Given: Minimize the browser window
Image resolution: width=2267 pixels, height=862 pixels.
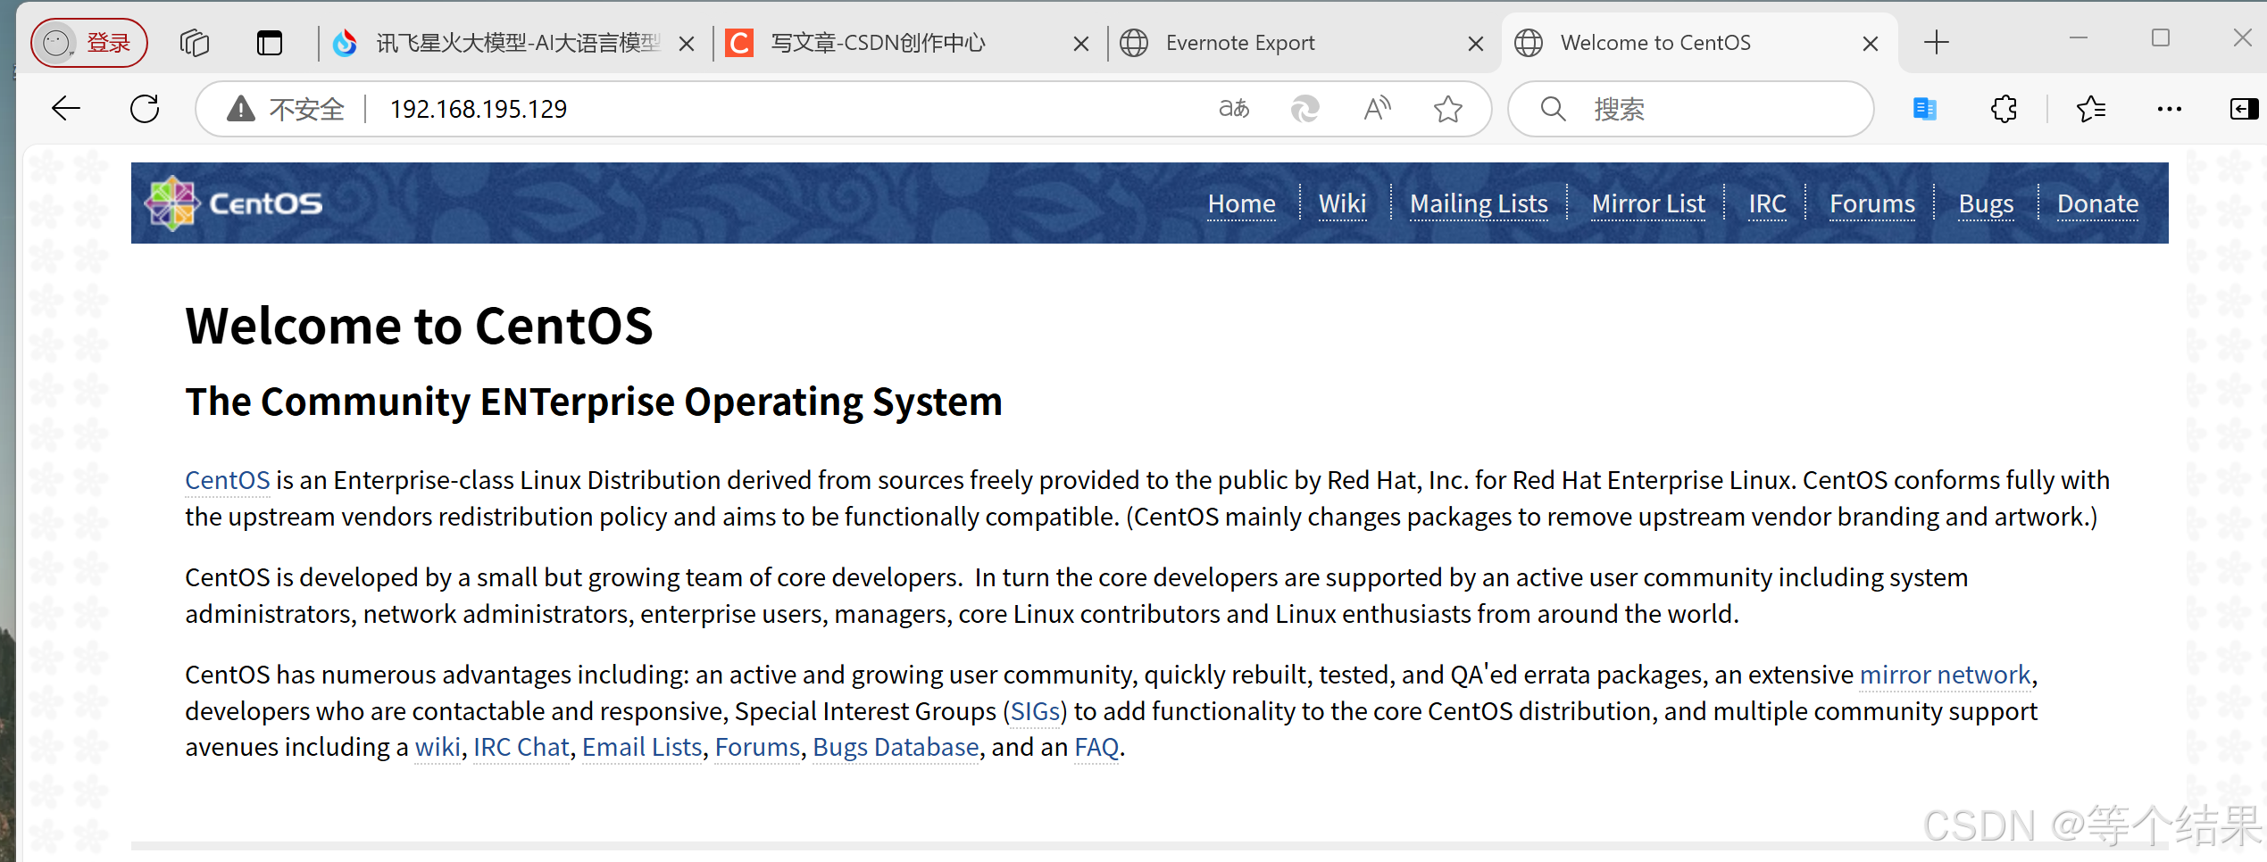Looking at the screenshot, I should (x=2079, y=38).
